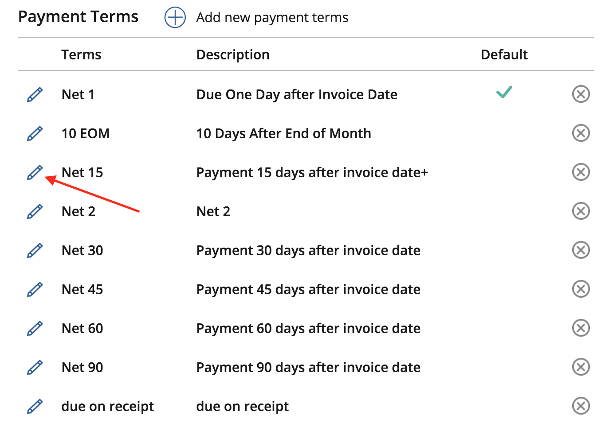Delete the Net 1 payment term
Image resolution: width=605 pixels, height=427 pixels.
pyautogui.click(x=581, y=94)
